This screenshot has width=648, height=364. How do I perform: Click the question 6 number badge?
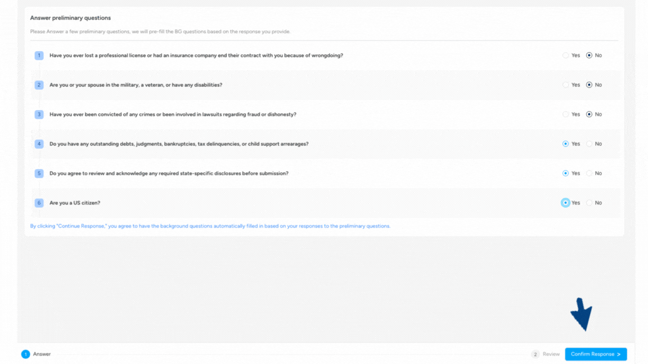click(39, 203)
